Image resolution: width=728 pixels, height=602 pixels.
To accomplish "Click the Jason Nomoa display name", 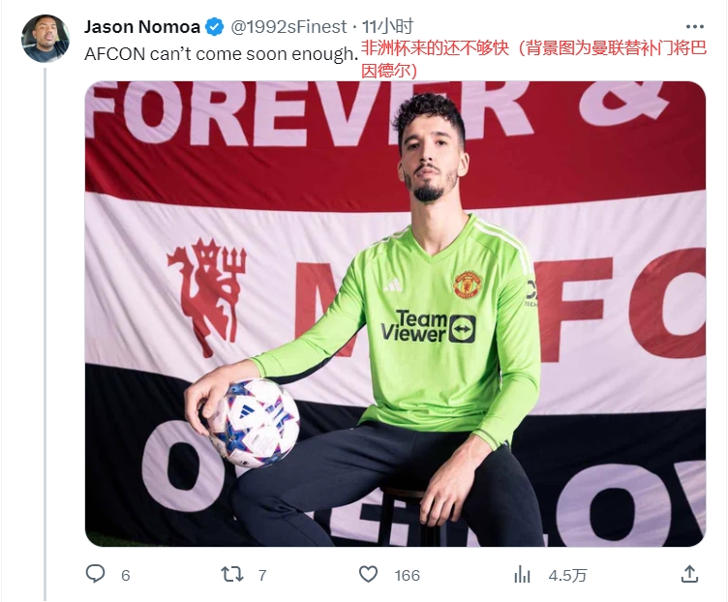I will point(142,27).
